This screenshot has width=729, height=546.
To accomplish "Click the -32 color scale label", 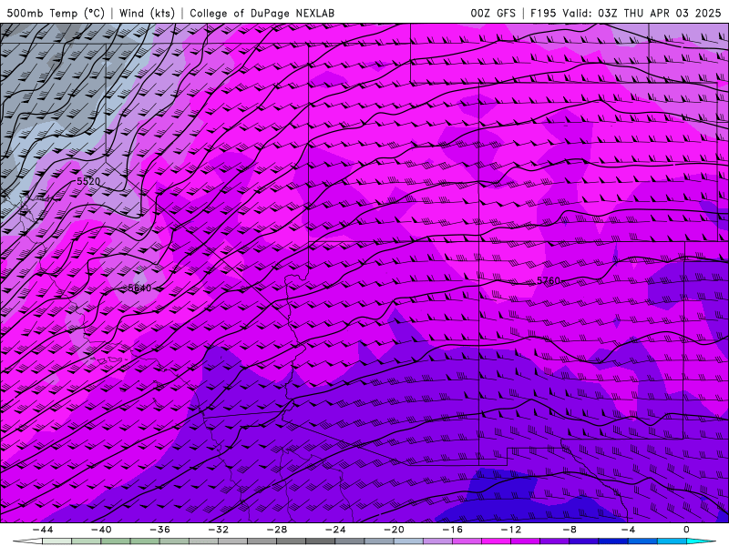I will 218,530.
